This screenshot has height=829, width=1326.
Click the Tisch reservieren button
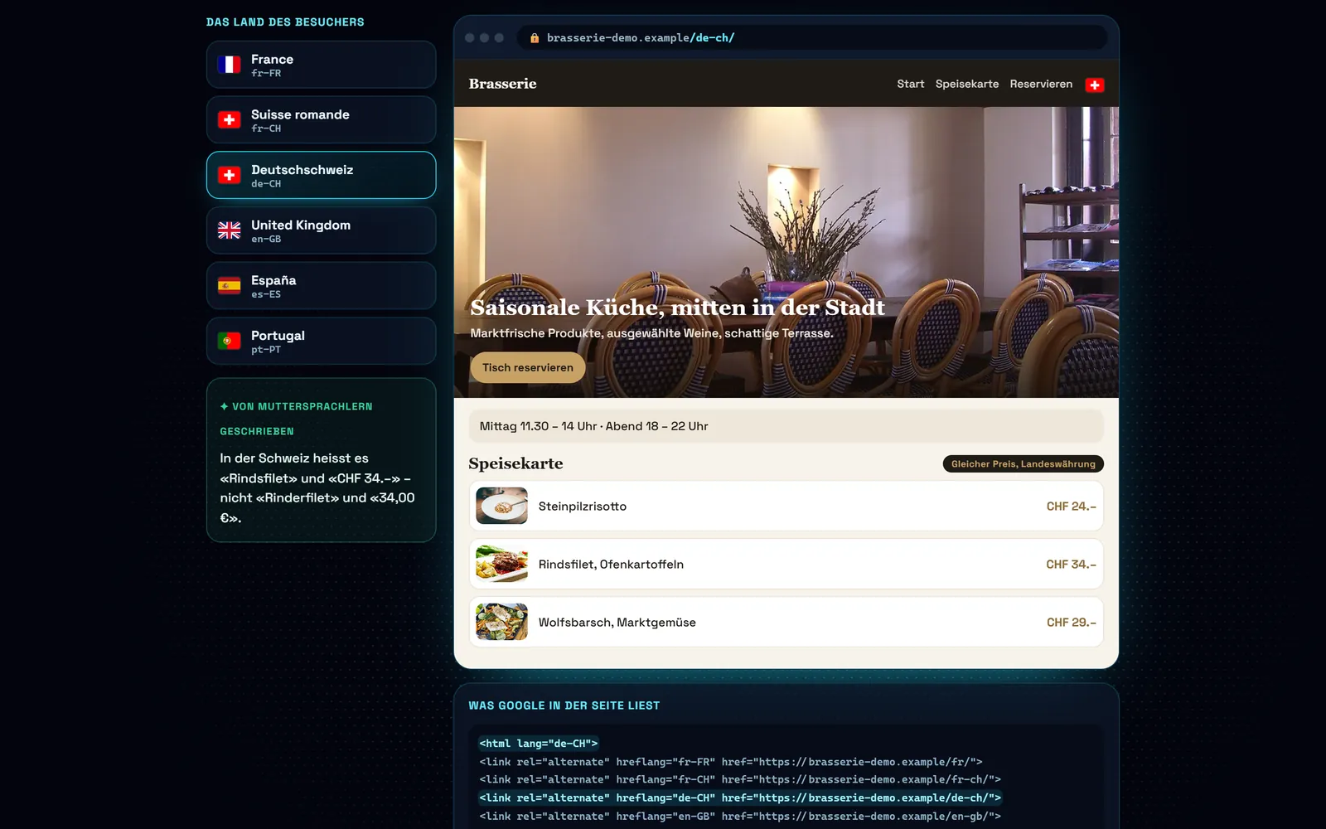528,367
